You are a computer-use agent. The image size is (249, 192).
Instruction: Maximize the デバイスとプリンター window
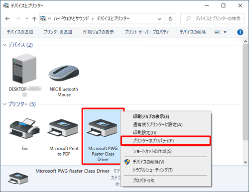224,5
